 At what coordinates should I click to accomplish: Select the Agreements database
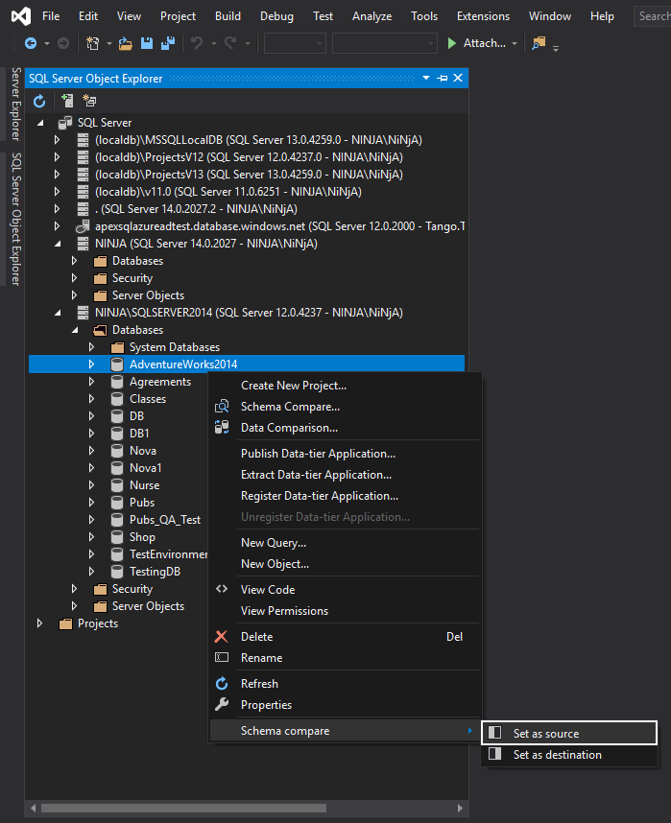160,382
